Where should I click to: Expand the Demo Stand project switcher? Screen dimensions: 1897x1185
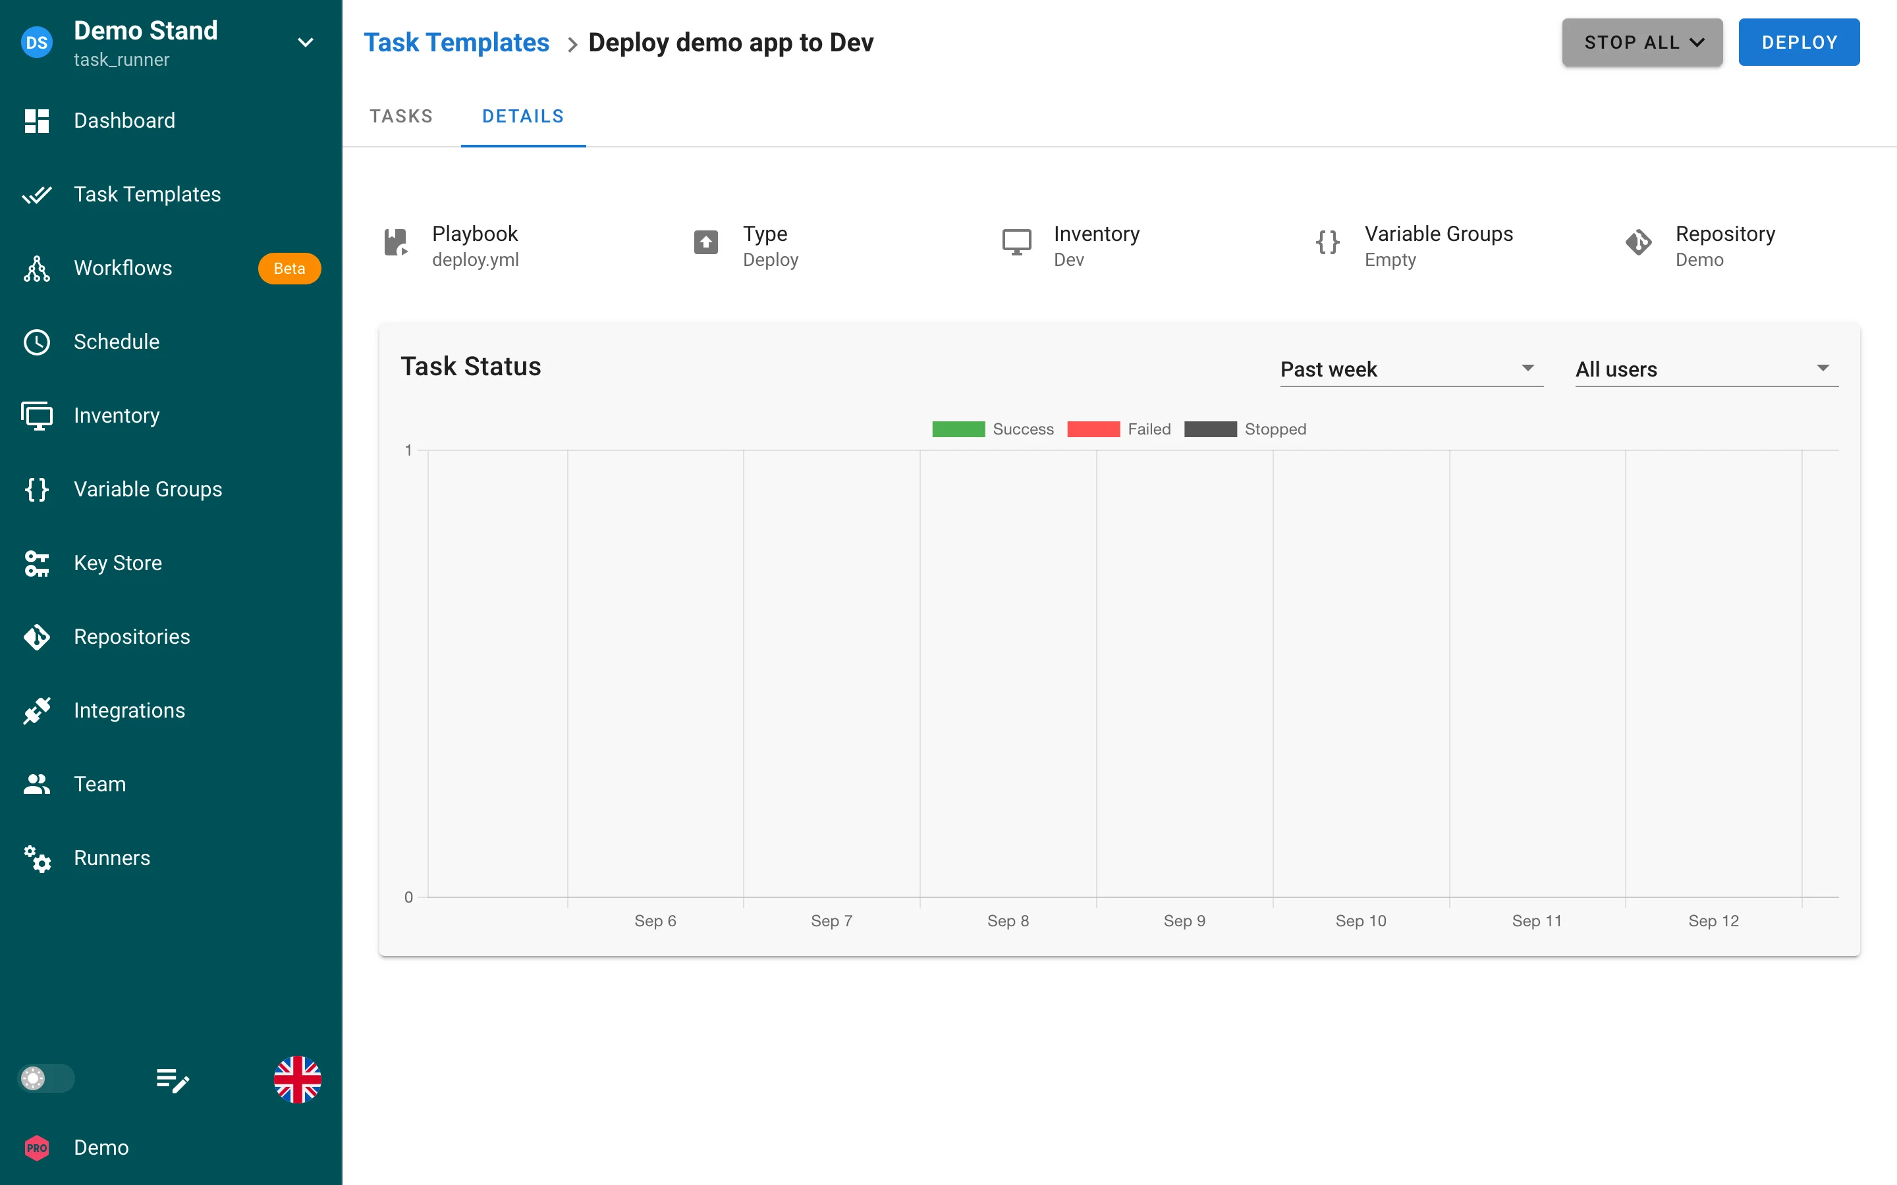tap(306, 42)
